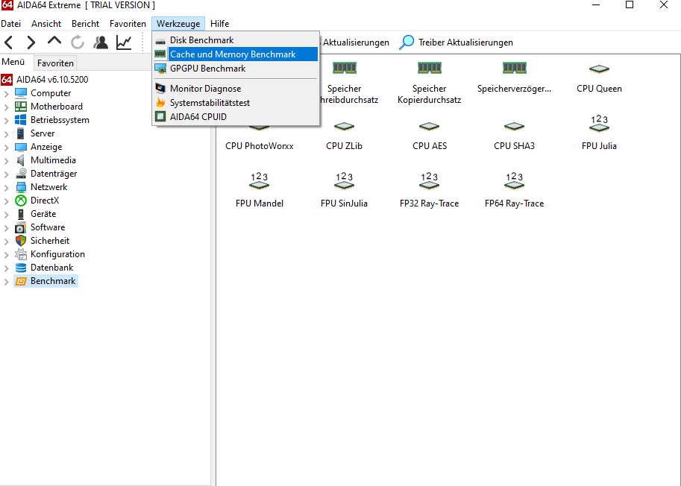Viewport: 681px width, 486px height.
Task: Go back with the left arrow
Action: 9,42
